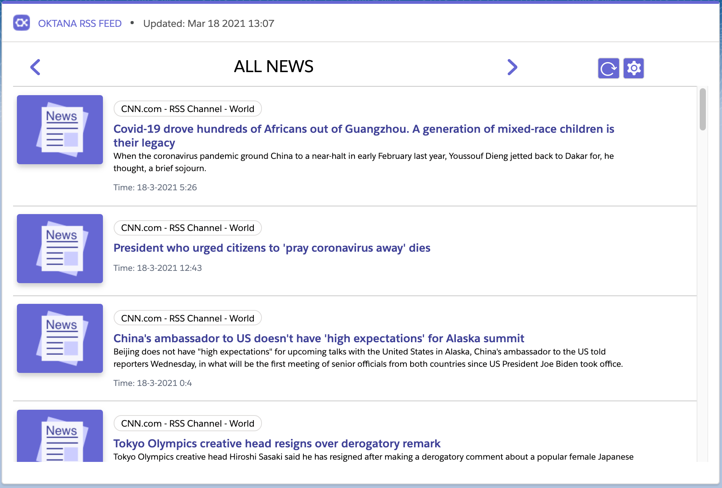Open the 'pray coronavirus away' article
The image size is (722, 488).
tap(272, 248)
